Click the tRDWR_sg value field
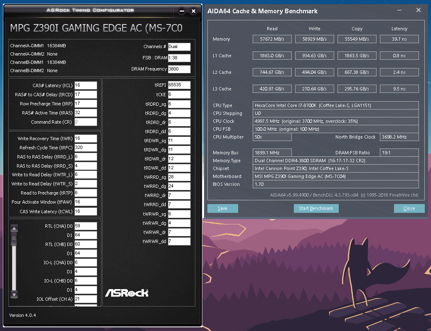 coord(179,141)
